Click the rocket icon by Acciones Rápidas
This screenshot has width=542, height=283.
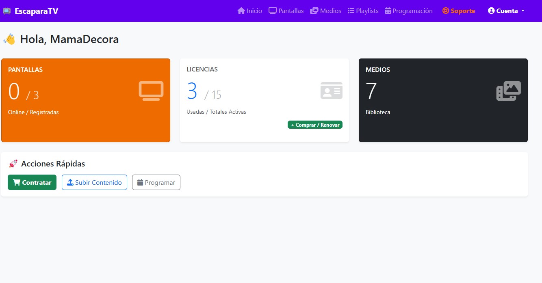(x=13, y=164)
